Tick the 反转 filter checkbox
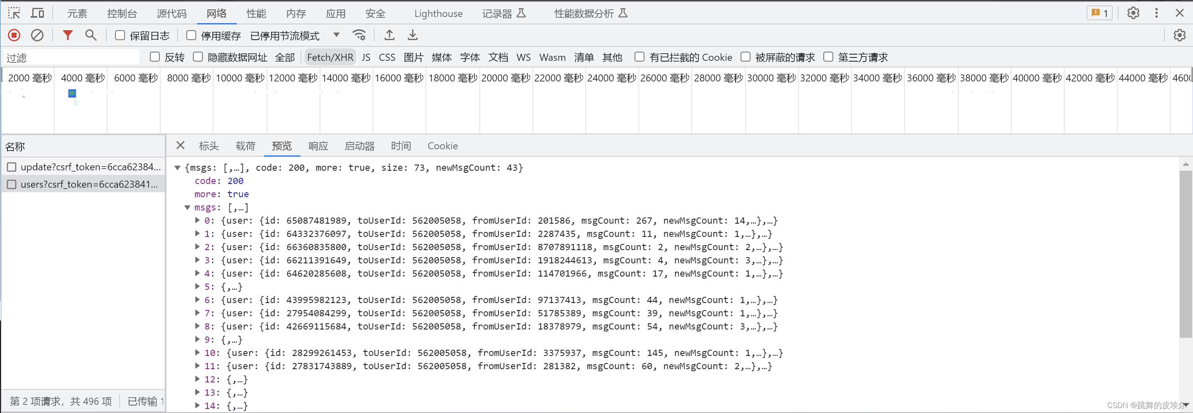1193x413 pixels. coord(155,57)
